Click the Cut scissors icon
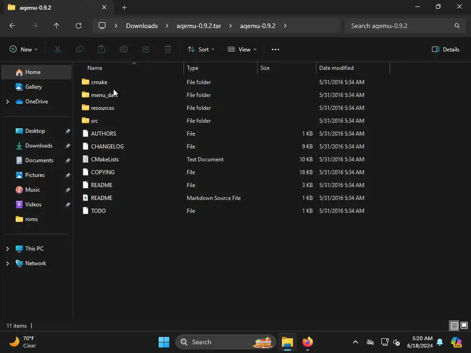This screenshot has width=471, height=353. tap(57, 49)
